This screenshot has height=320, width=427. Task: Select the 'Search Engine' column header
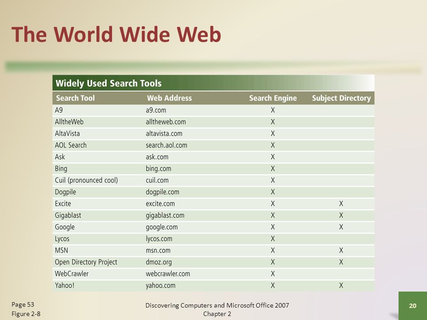(273, 98)
